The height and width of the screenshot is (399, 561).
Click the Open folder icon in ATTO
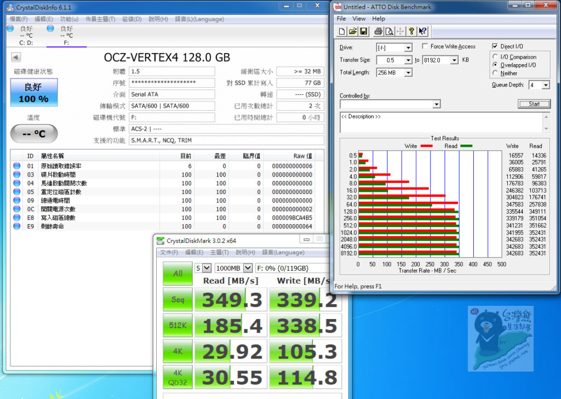coord(353,31)
